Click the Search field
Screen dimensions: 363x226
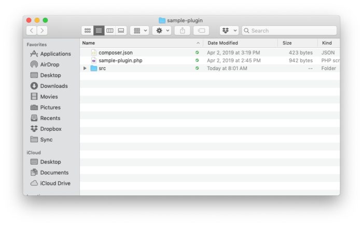[x=289, y=31]
